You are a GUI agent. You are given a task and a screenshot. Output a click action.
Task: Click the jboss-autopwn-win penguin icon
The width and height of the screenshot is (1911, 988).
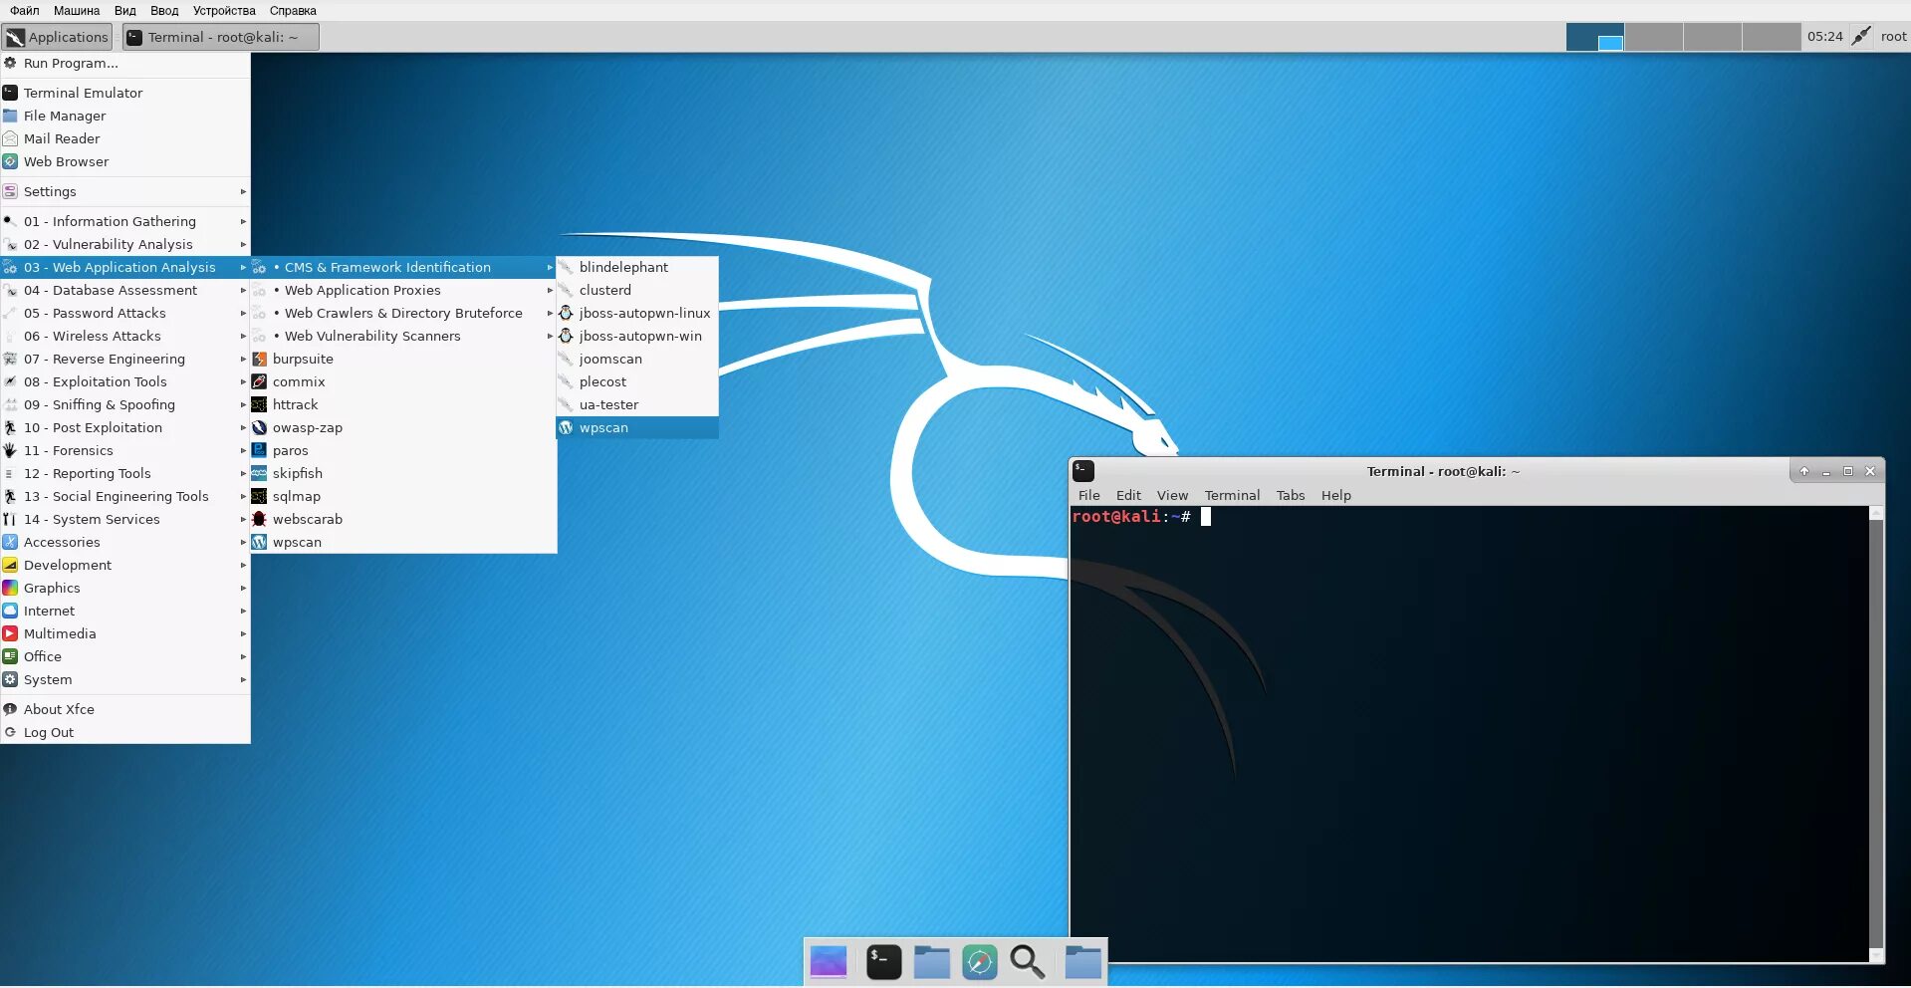566,336
